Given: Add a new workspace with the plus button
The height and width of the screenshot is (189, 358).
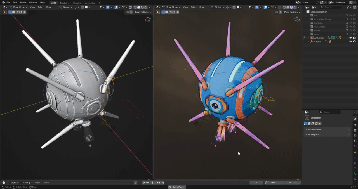Looking at the screenshot, I should point(99,3).
